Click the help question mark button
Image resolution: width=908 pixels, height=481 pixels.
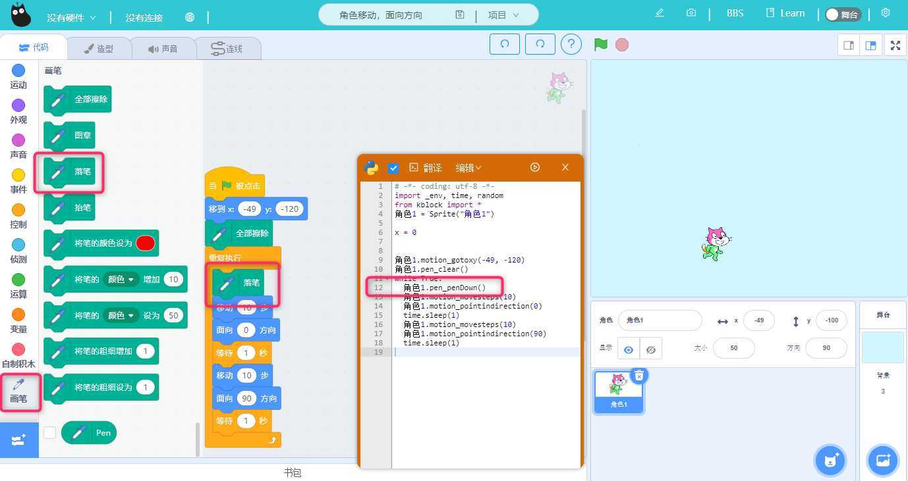(x=571, y=44)
